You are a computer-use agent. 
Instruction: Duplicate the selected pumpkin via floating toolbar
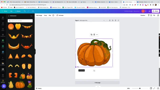click(x=91, y=35)
